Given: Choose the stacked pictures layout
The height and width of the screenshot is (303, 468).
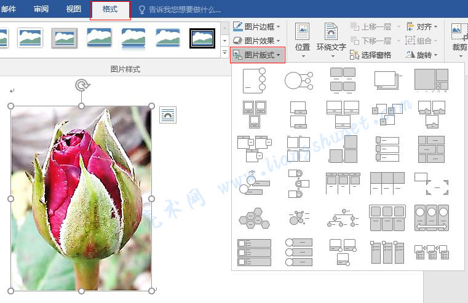Looking at the screenshot, I should [387, 80].
